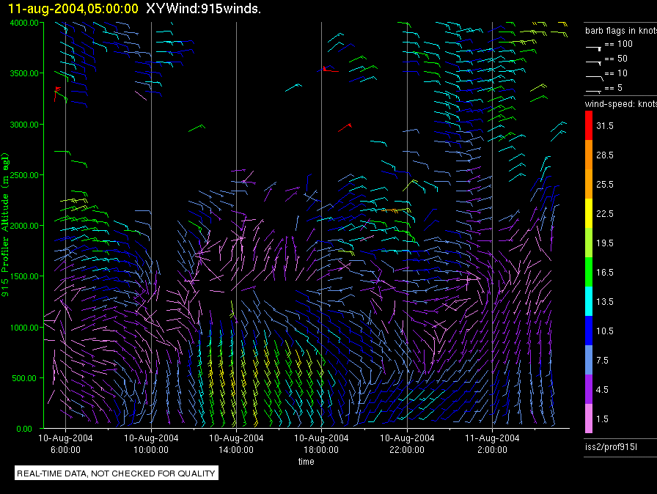Screen dimensions: 657x494
Task: Click the green 16.5 knots legend swatch
Action: pos(589,272)
